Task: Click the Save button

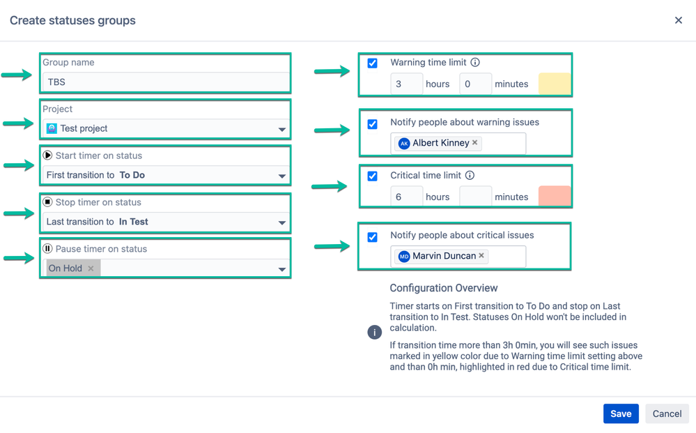Action: 621,413
